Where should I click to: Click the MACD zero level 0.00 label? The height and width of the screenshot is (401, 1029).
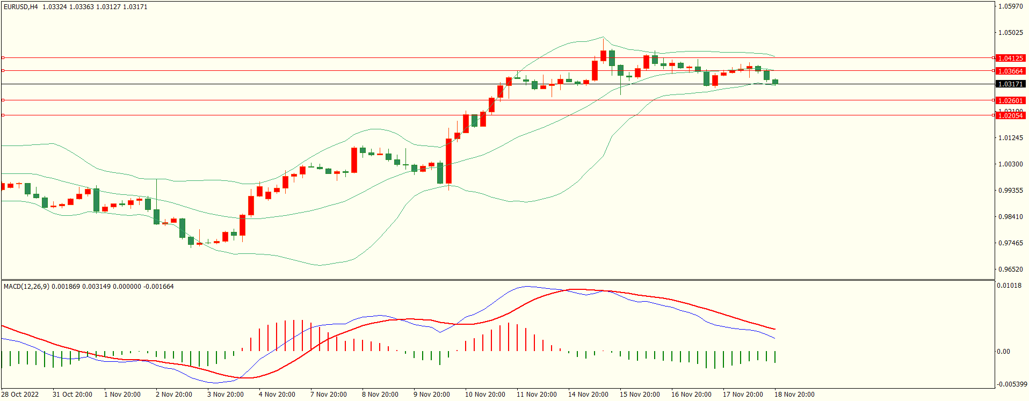coord(1003,352)
